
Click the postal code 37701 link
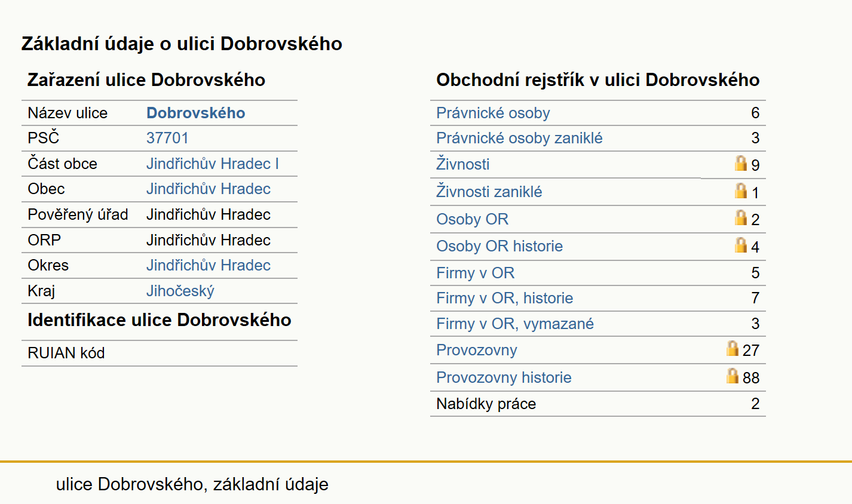coord(167,138)
